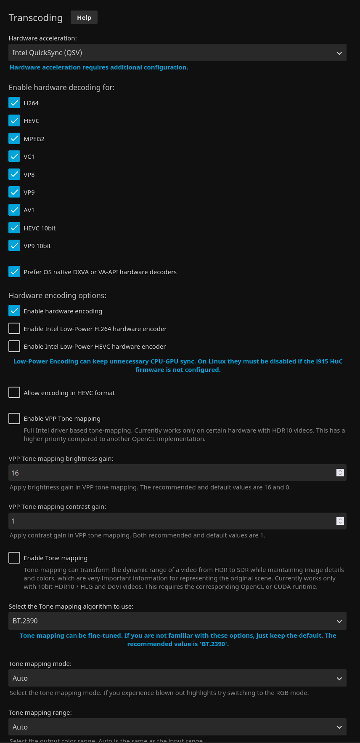Viewport: 360px width, 743px height.
Task: Toggle the VP9 10bit checkbox
Action: tap(14, 246)
